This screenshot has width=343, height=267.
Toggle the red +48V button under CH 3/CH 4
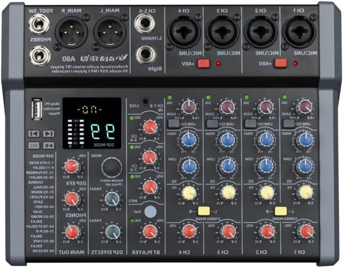204,63
